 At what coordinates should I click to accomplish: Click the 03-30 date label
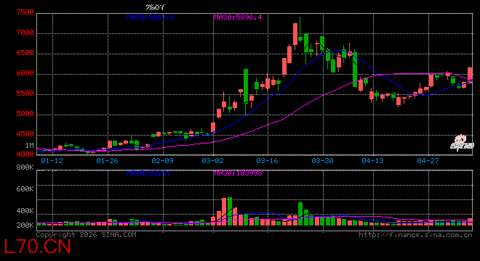coord(323,160)
